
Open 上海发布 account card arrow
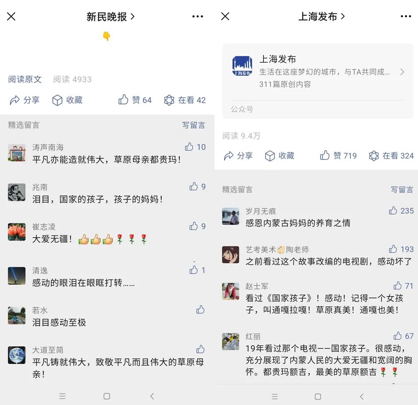(x=402, y=72)
